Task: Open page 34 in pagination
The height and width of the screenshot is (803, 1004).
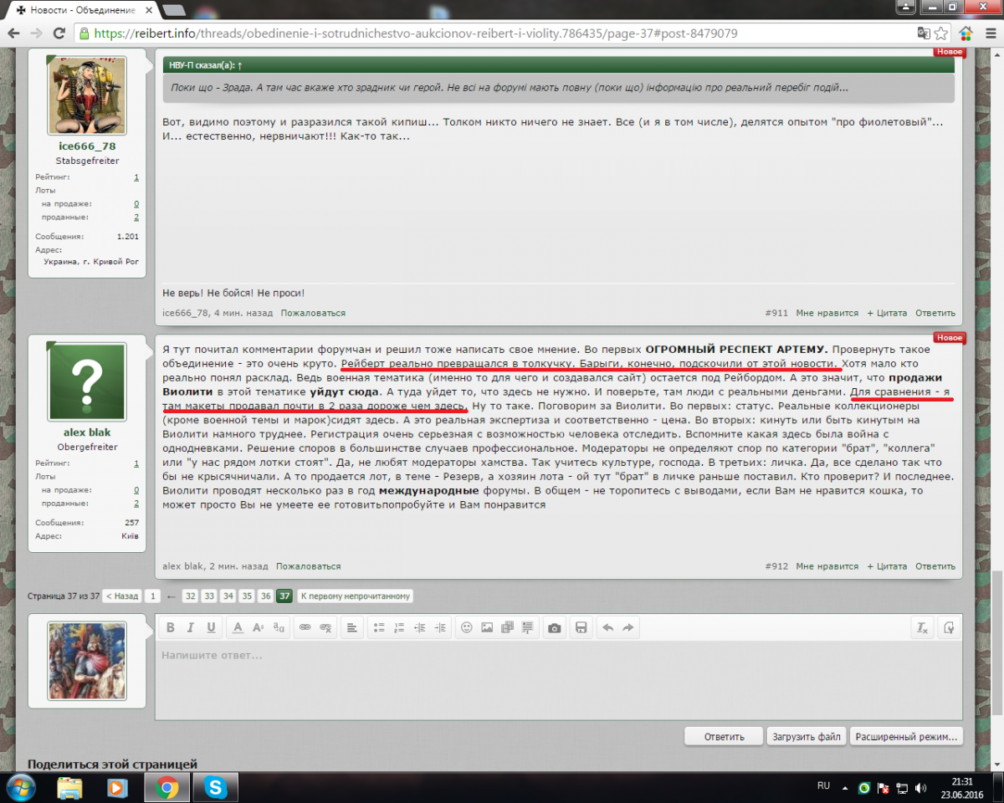Action: [x=228, y=596]
